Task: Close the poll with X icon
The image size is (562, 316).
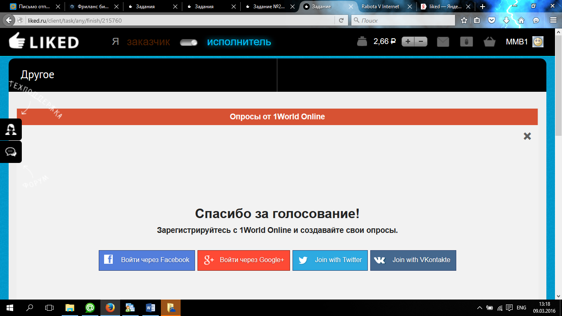Action: 527,136
